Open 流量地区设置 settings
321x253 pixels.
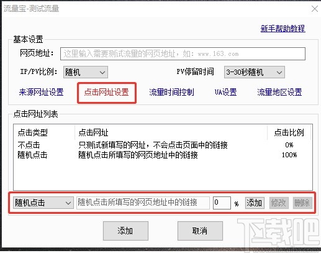279,92
